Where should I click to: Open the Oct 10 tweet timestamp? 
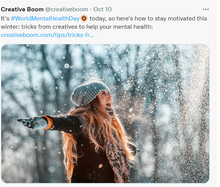pyautogui.click(x=103, y=9)
